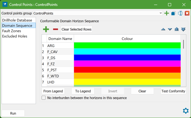Screen dimensions: 191x118
Task: Maximize the Control Points window
Action: (170, 5)
